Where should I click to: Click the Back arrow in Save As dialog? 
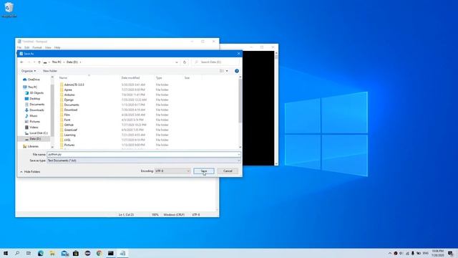[21, 62]
